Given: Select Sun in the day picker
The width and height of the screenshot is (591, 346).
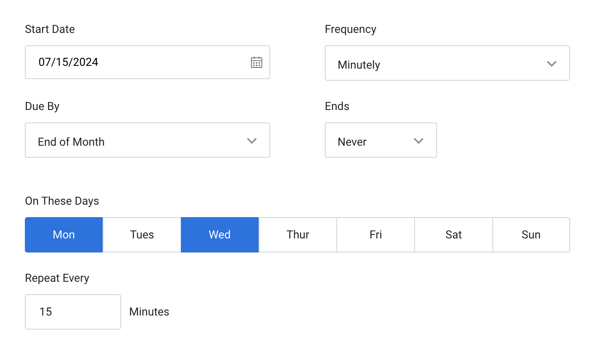Looking at the screenshot, I should tap(531, 235).
